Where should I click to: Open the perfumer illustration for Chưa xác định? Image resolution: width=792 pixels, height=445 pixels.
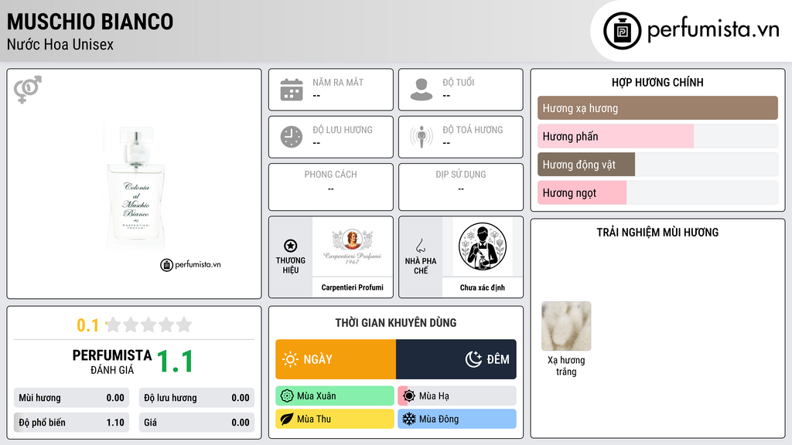pos(483,246)
